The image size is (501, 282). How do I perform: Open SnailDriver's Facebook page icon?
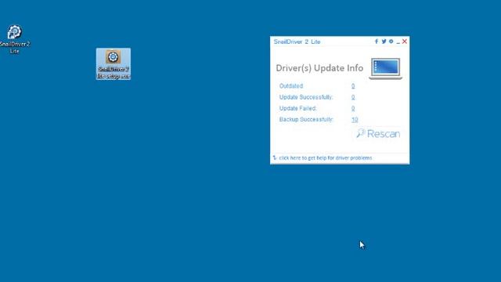[x=377, y=42]
